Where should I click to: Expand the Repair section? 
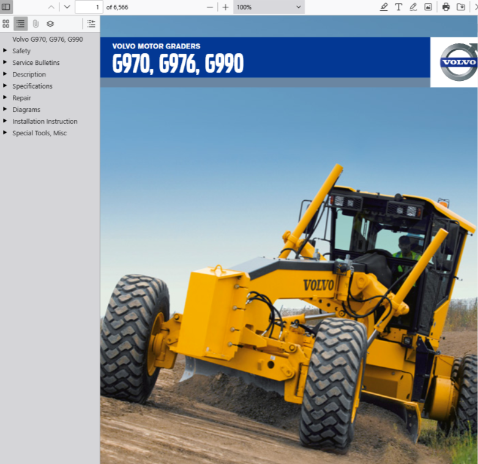point(5,97)
